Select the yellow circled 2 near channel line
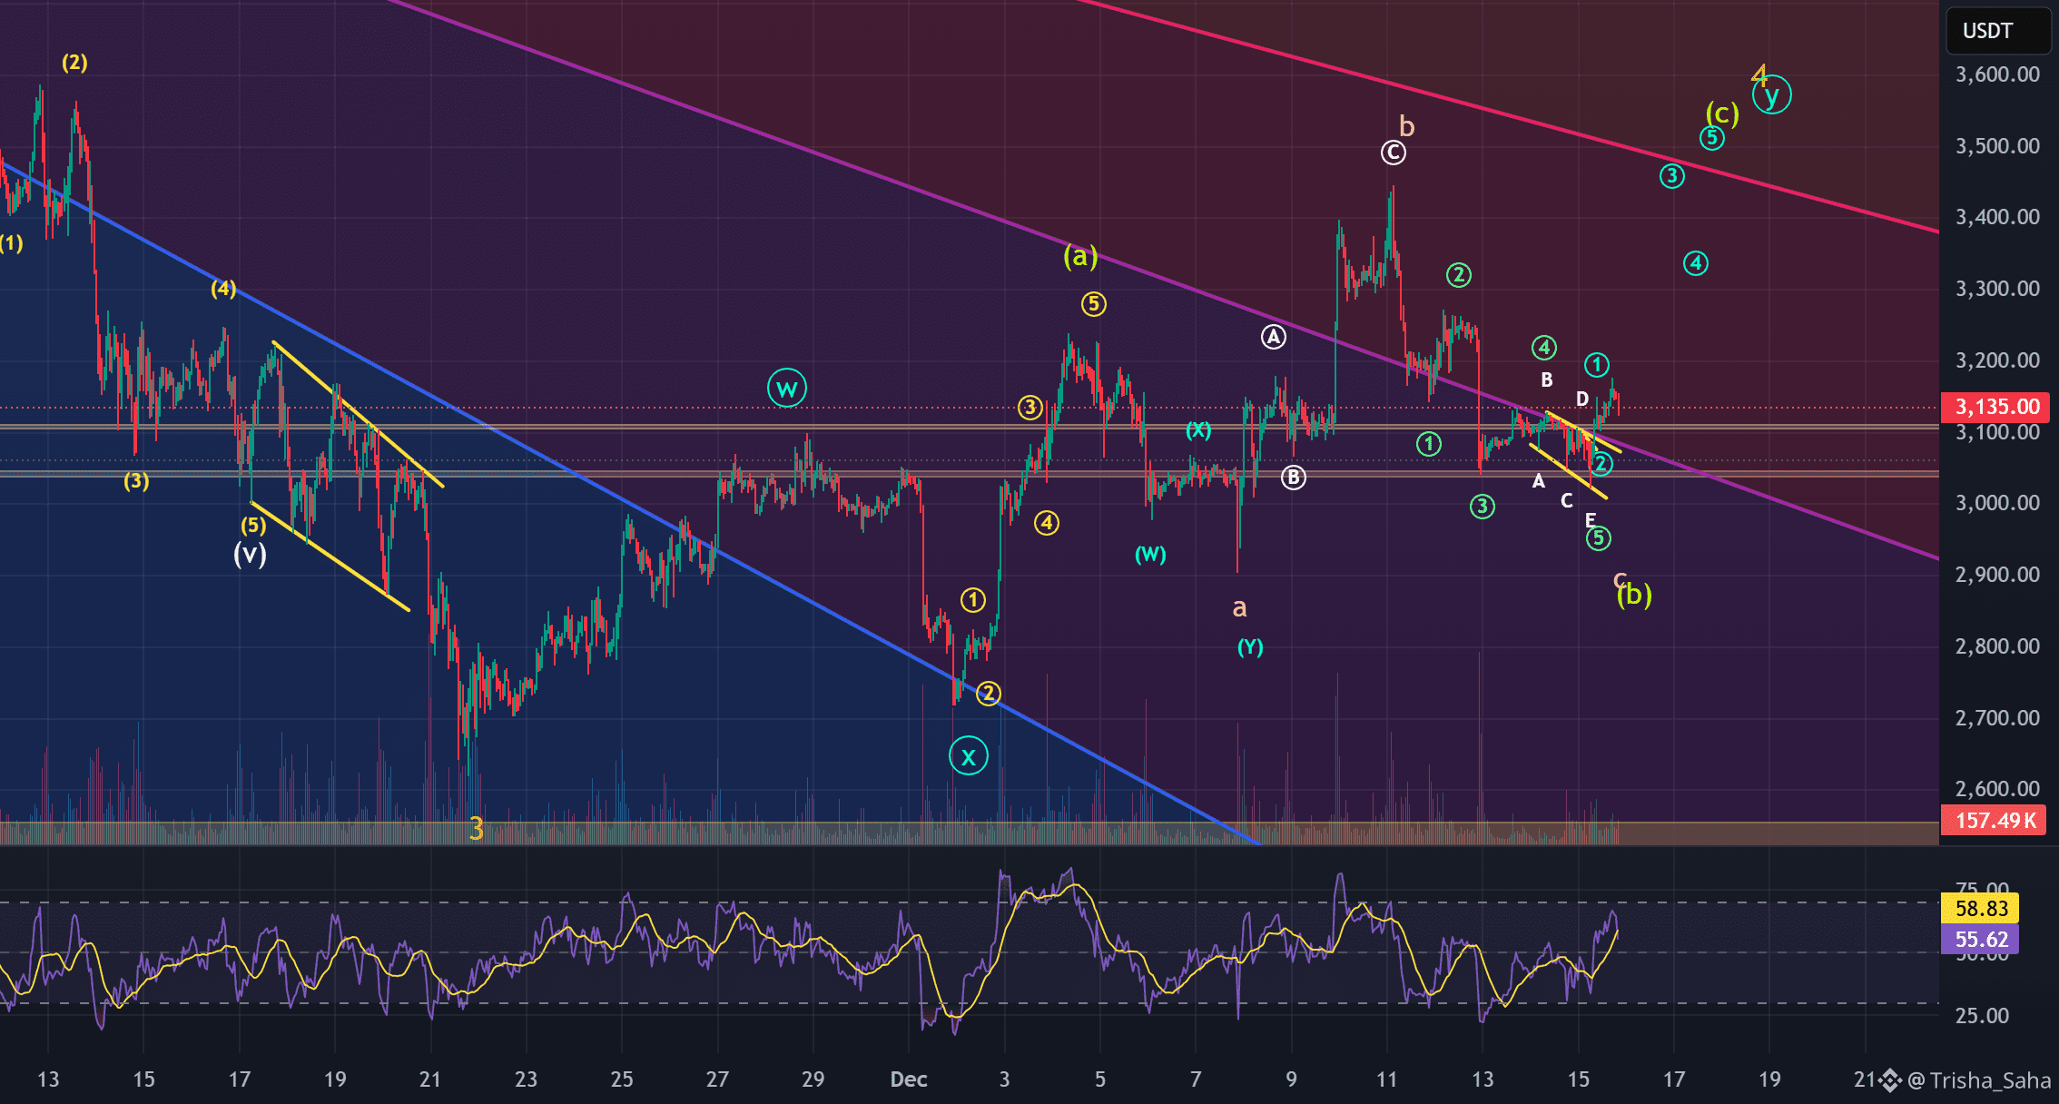This screenshot has width=2059, height=1104. coord(988,694)
